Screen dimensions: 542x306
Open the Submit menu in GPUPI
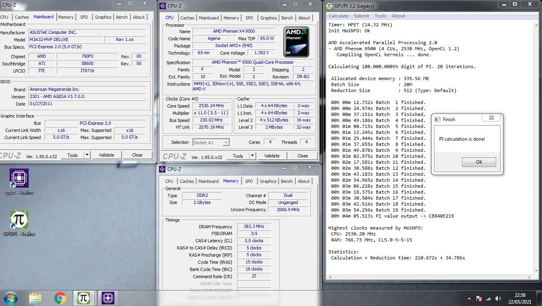pyautogui.click(x=361, y=16)
